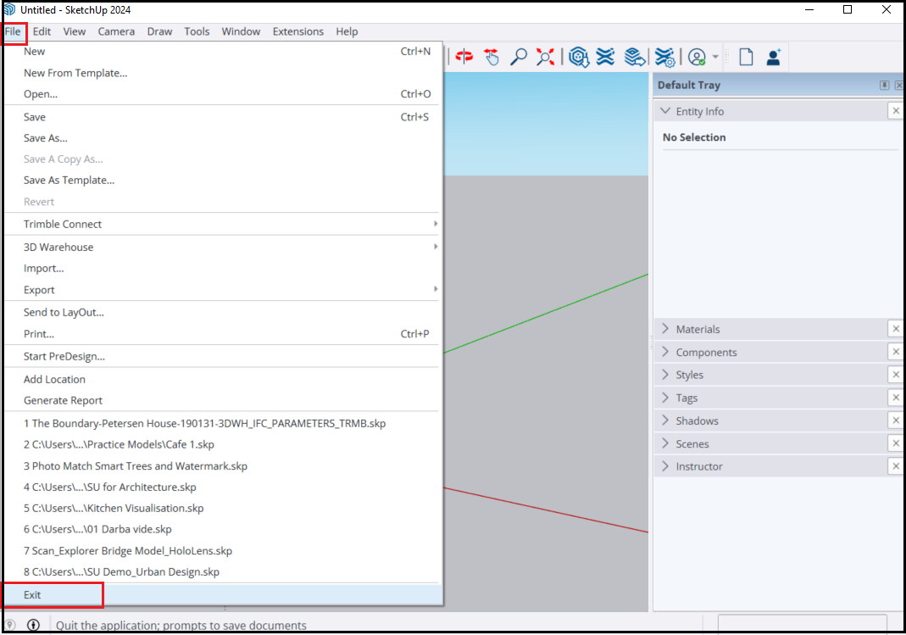Click the Zoom Extents icon
The width and height of the screenshot is (906, 635).
coord(546,57)
